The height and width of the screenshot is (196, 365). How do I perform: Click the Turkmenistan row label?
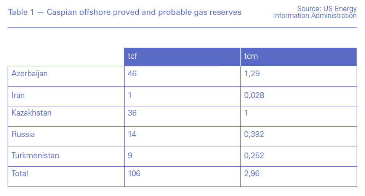(35, 156)
